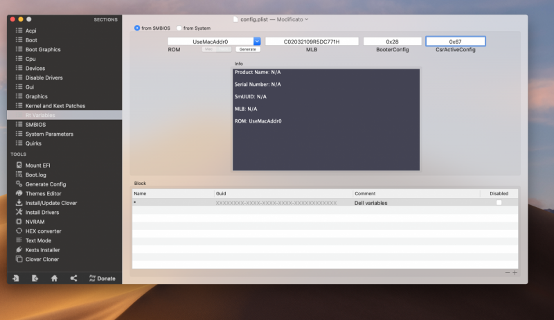Click the CsrActiveConfig 0x67 field

[x=455, y=42]
